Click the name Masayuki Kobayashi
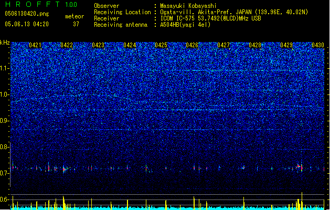The width and height of the screenshot is (330, 210). click(188, 6)
